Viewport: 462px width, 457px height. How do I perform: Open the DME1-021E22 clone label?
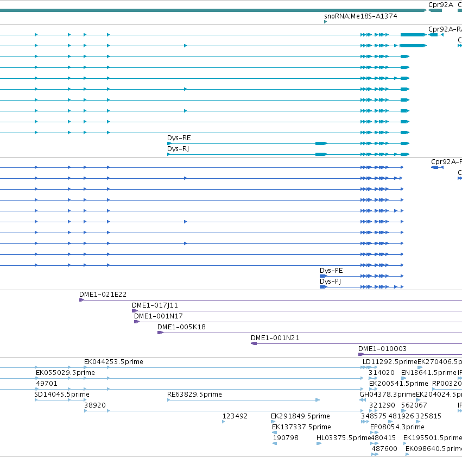click(103, 294)
